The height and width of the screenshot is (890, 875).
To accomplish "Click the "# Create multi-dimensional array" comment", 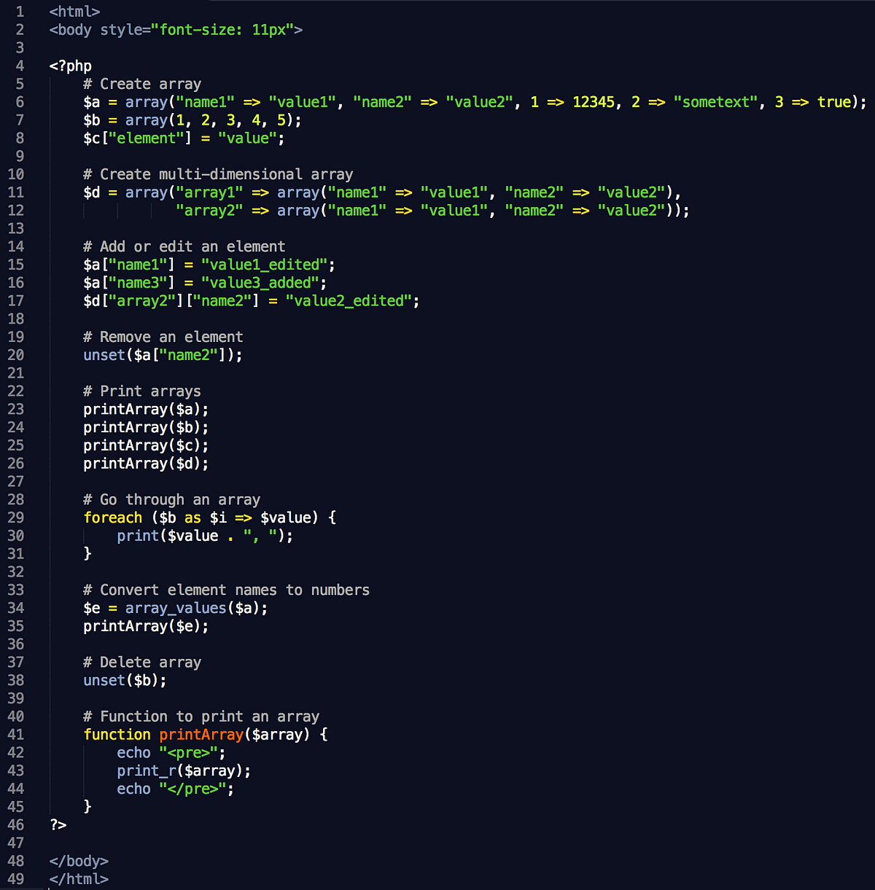I will tap(218, 174).
